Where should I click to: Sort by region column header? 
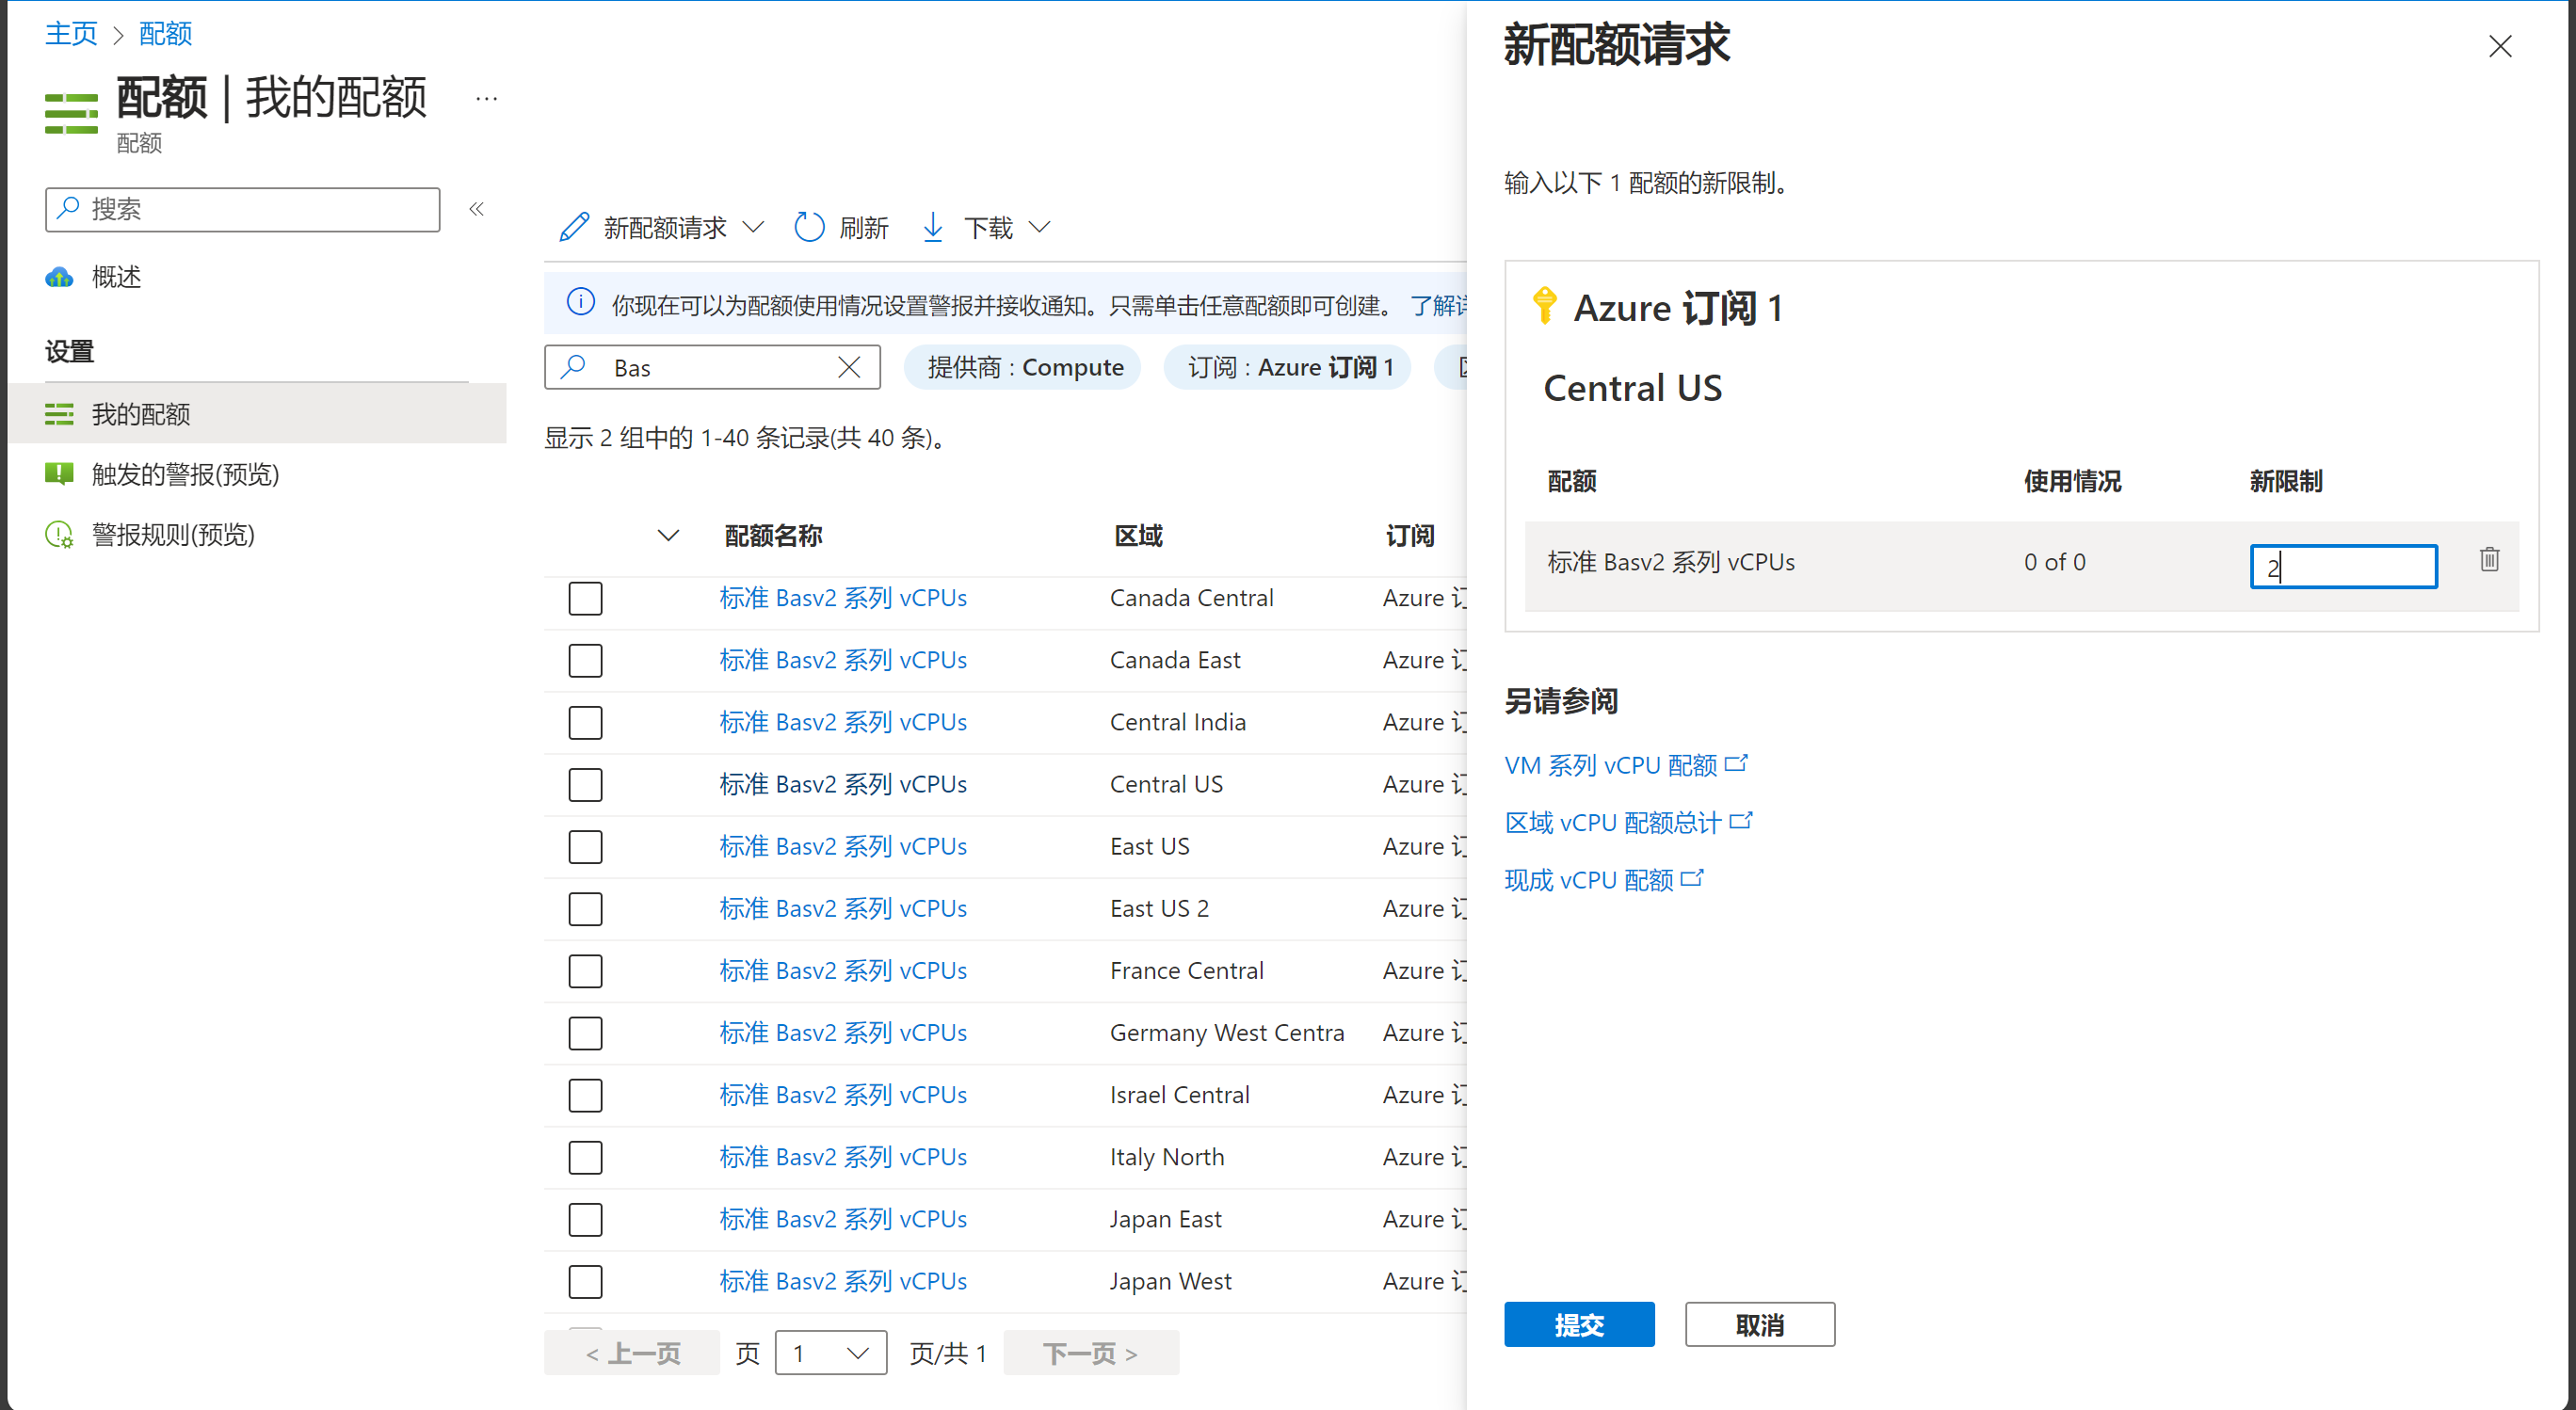pyautogui.click(x=1138, y=536)
